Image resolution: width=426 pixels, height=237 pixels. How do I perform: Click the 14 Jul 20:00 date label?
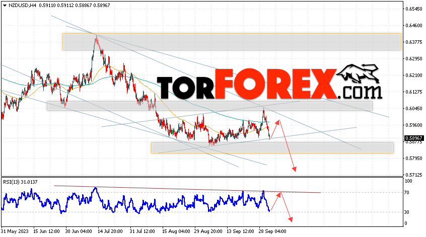[110, 231]
